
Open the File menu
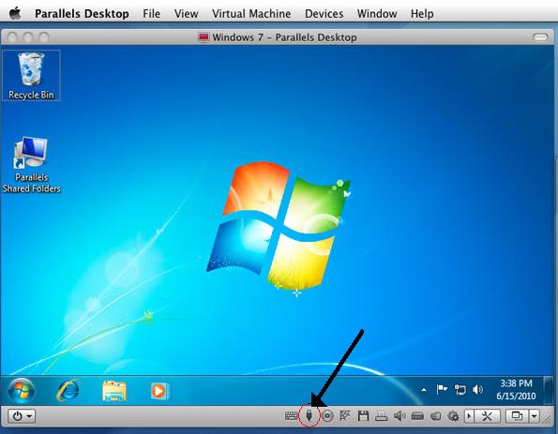pos(151,13)
